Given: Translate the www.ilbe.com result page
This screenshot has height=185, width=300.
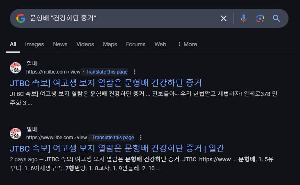Looking at the screenshot, I should pyautogui.click(x=113, y=137).
